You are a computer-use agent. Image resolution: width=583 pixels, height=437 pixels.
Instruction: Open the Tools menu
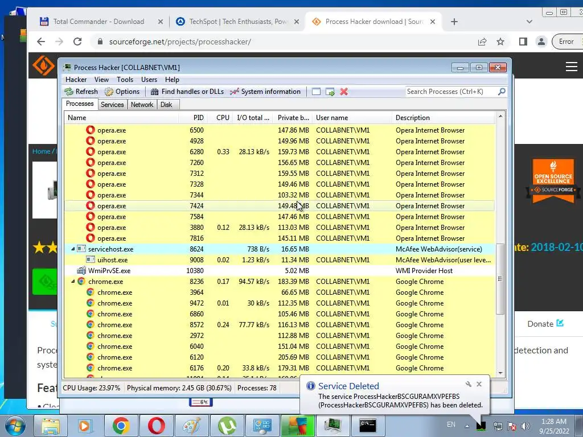click(125, 80)
